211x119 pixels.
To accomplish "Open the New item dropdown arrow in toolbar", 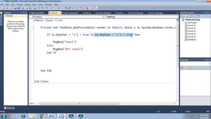I will pyautogui.click(x=13, y=8).
